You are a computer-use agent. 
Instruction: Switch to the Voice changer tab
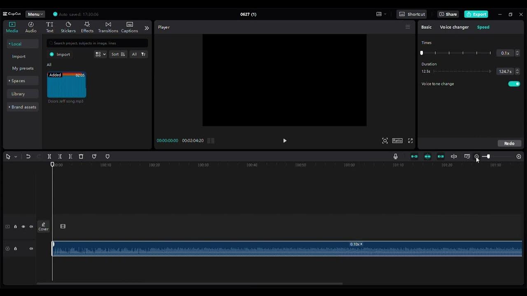[x=454, y=27]
